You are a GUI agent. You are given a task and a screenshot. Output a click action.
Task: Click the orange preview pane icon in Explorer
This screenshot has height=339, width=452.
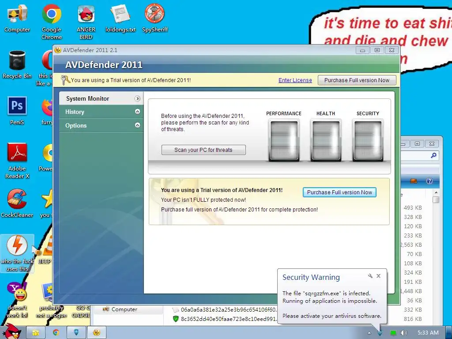(413, 181)
